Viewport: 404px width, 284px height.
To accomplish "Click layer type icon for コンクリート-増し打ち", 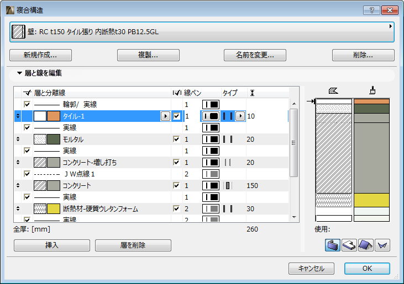I will [x=228, y=163].
